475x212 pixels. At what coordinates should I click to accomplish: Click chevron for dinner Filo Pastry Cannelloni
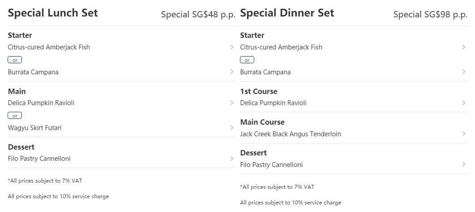(464, 165)
